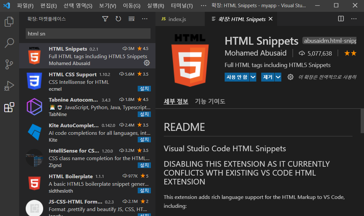Refresh the extensions marketplace list
This screenshot has width=364, height=216.
pos(118,19)
